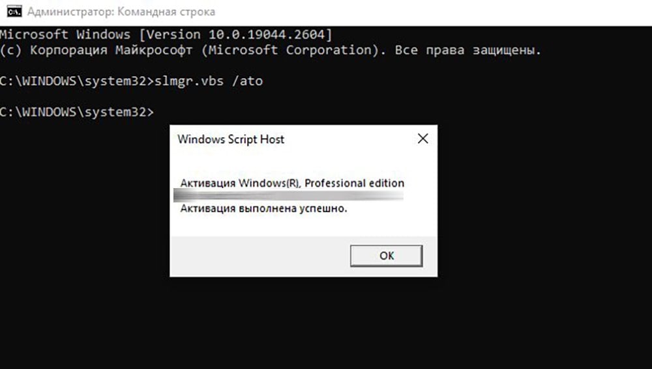Click the 'Корпорация Майкрософт' copyright line
Image resolution: width=652 pixels, height=369 pixels.
click(x=271, y=50)
